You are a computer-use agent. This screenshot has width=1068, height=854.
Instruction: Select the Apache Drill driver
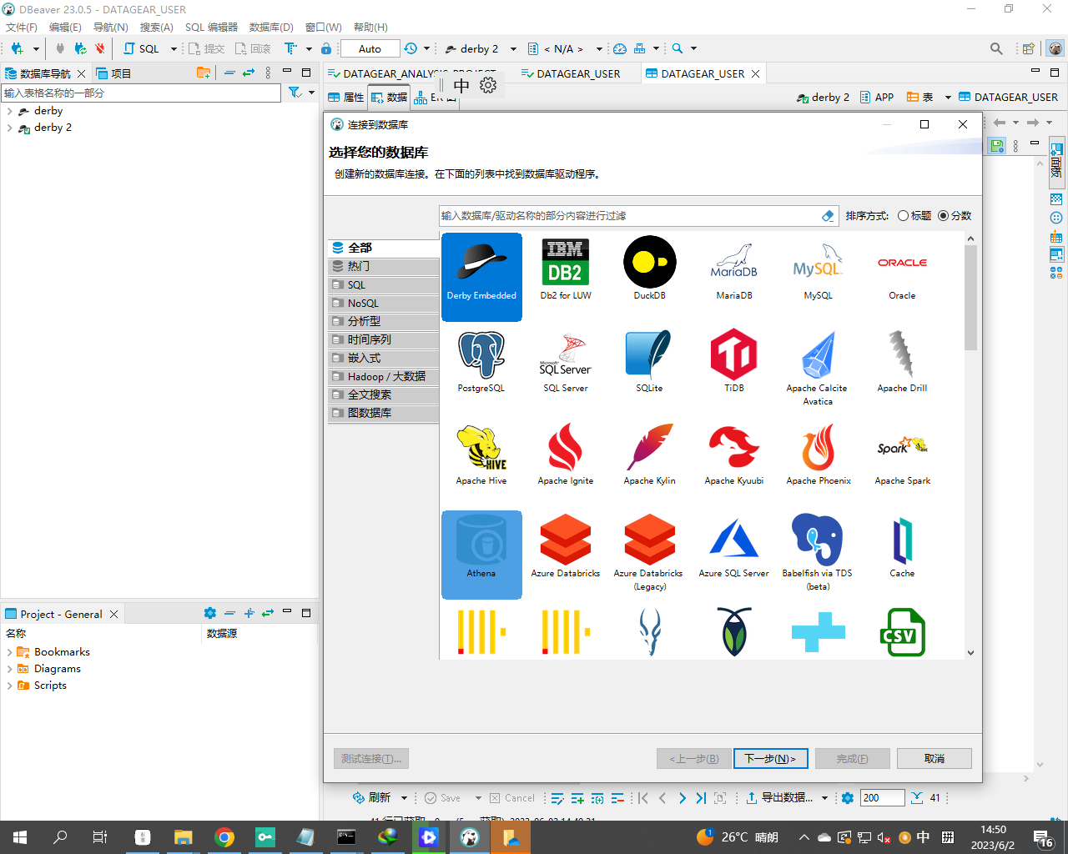pos(902,362)
